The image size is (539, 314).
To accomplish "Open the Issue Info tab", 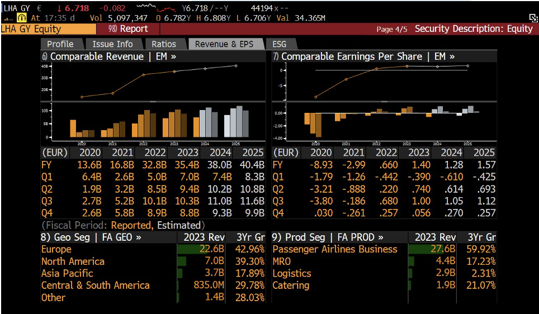I will [x=112, y=44].
